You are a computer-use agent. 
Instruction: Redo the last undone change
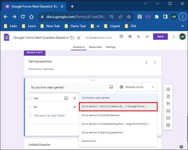coord(147,37)
